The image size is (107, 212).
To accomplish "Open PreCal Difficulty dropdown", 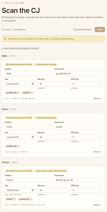I will (86, 190).
